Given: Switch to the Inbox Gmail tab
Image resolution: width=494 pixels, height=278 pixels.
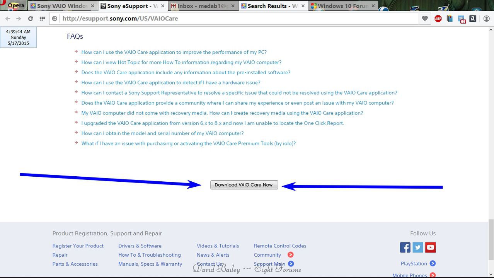Looking at the screenshot, I should point(200,6).
